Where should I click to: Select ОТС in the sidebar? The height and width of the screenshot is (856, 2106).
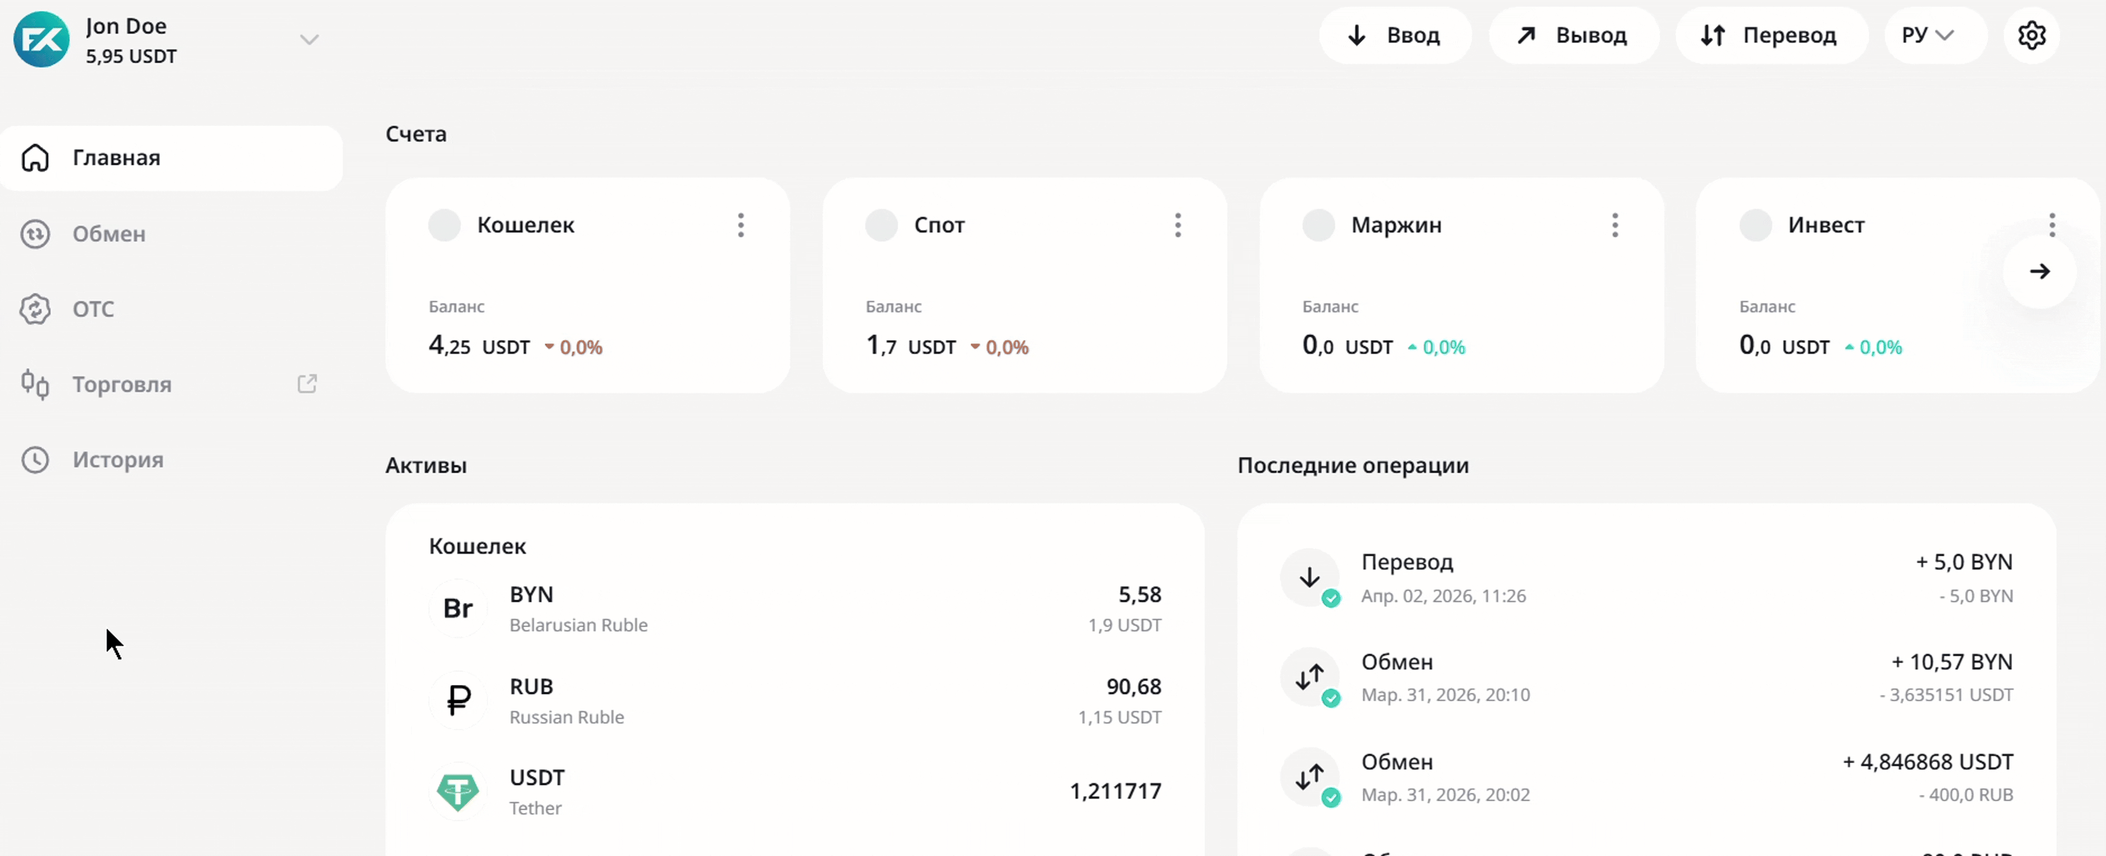pos(93,309)
